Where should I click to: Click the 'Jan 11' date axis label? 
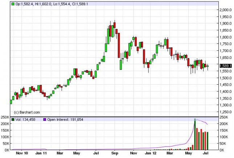click(x=41, y=153)
